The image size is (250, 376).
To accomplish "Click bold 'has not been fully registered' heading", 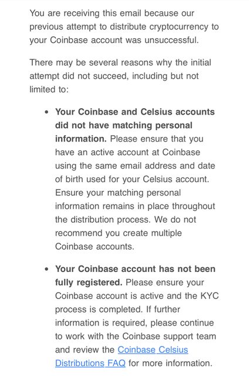I will [x=136, y=276].
